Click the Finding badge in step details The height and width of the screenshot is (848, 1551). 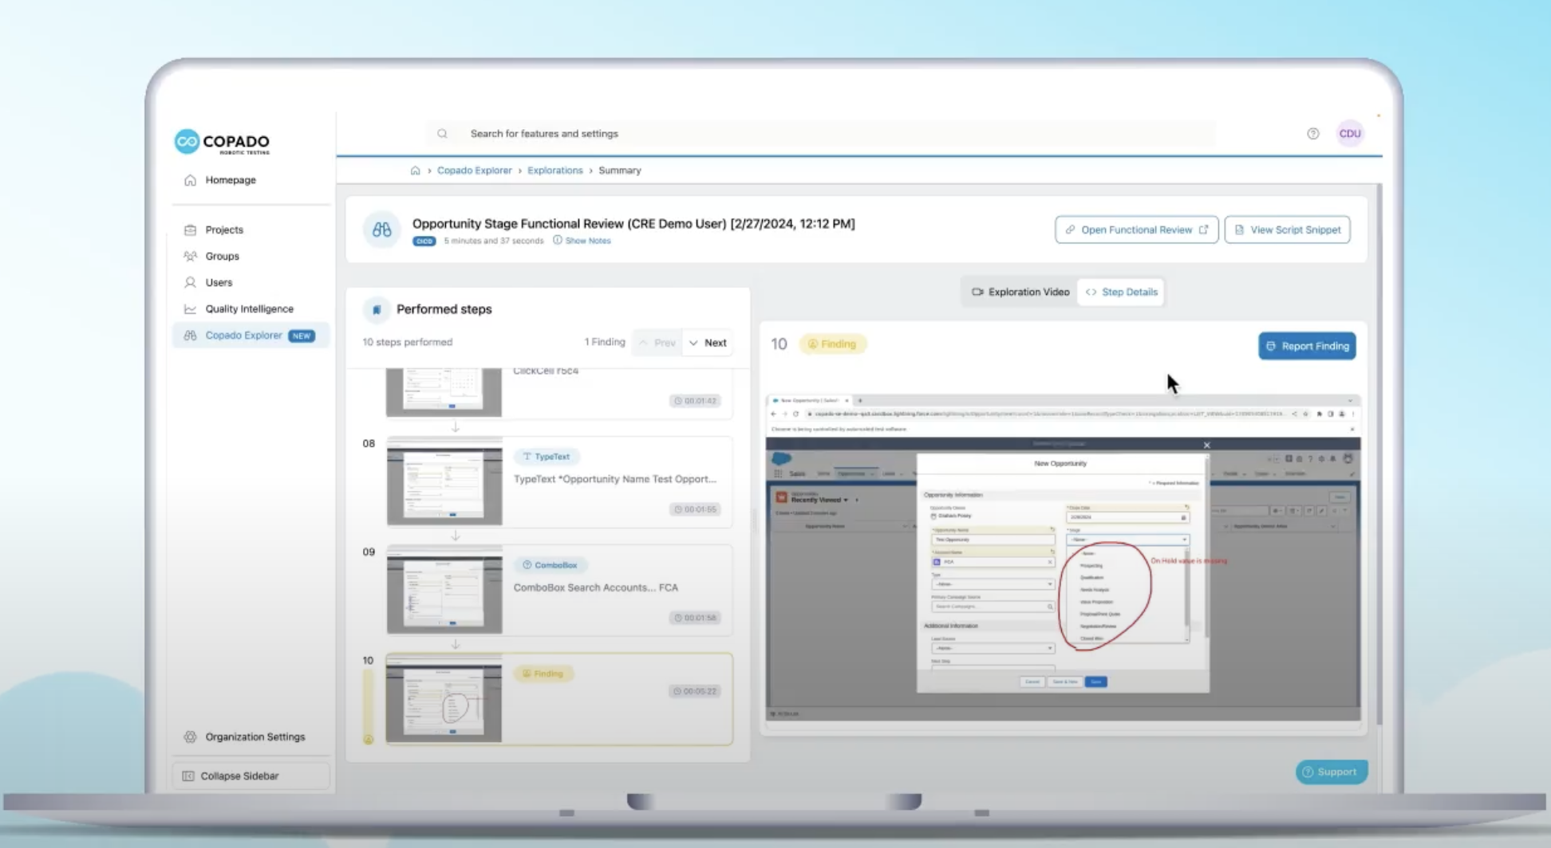click(x=832, y=344)
